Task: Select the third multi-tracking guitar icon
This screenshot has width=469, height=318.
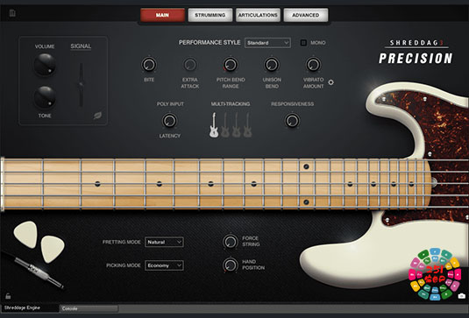Action: (x=237, y=125)
